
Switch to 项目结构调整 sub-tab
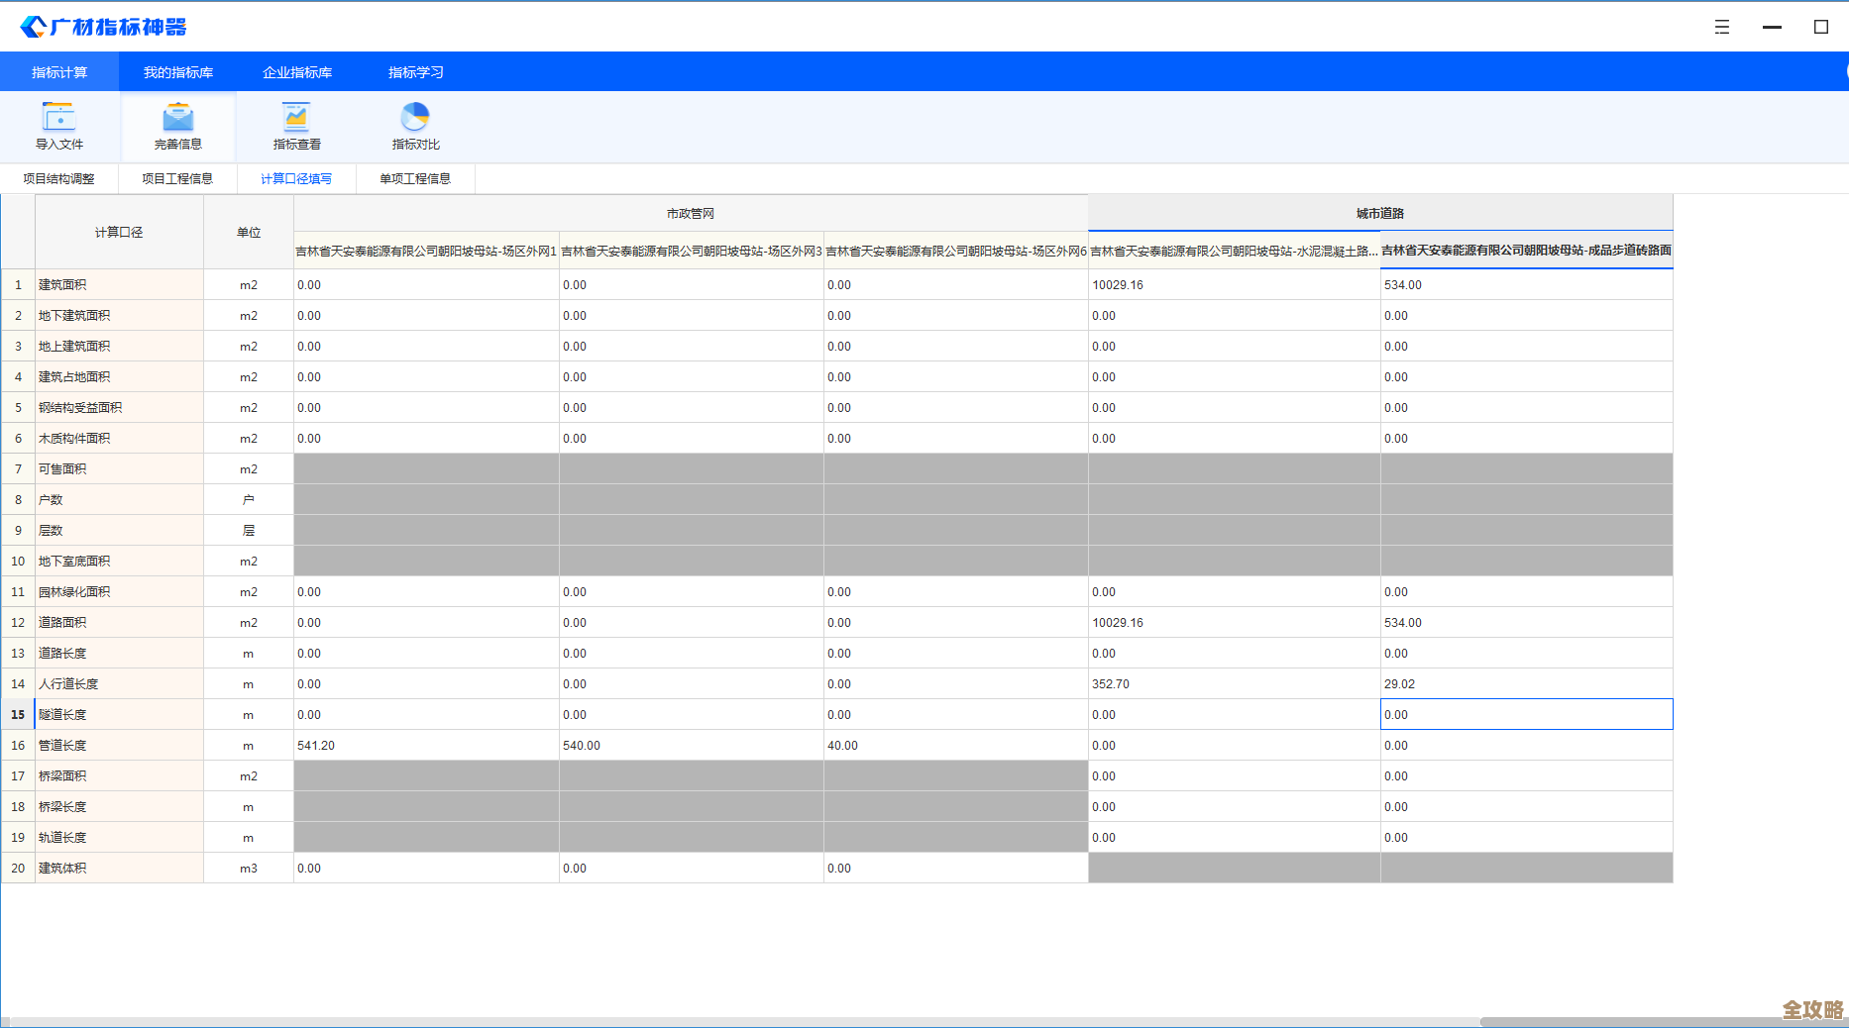click(59, 179)
